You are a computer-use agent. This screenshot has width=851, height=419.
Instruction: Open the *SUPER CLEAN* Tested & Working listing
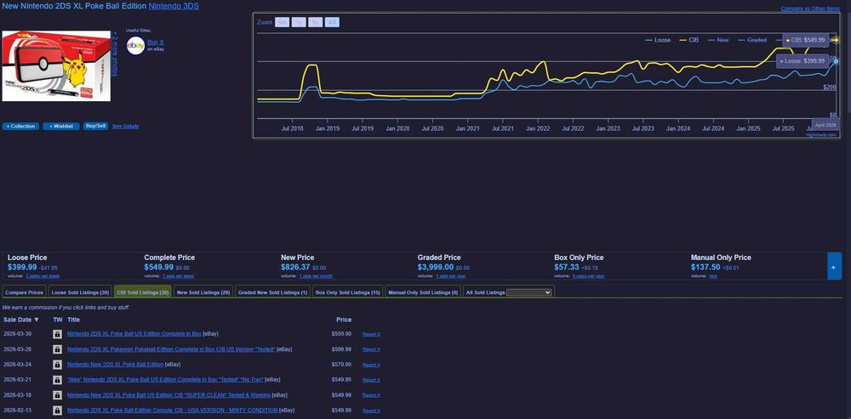pyautogui.click(x=168, y=394)
